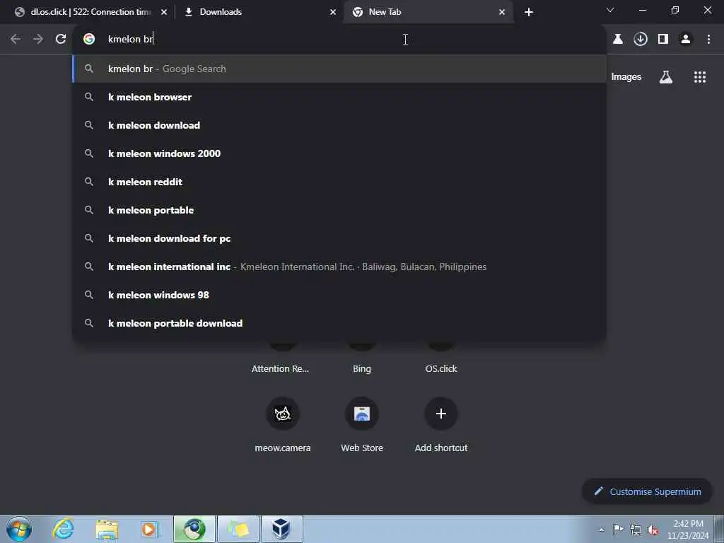Screen dimensions: 724x543
Task: Open Windows Media Player on taskbar
Action: pyautogui.click(x=150, y=530)
